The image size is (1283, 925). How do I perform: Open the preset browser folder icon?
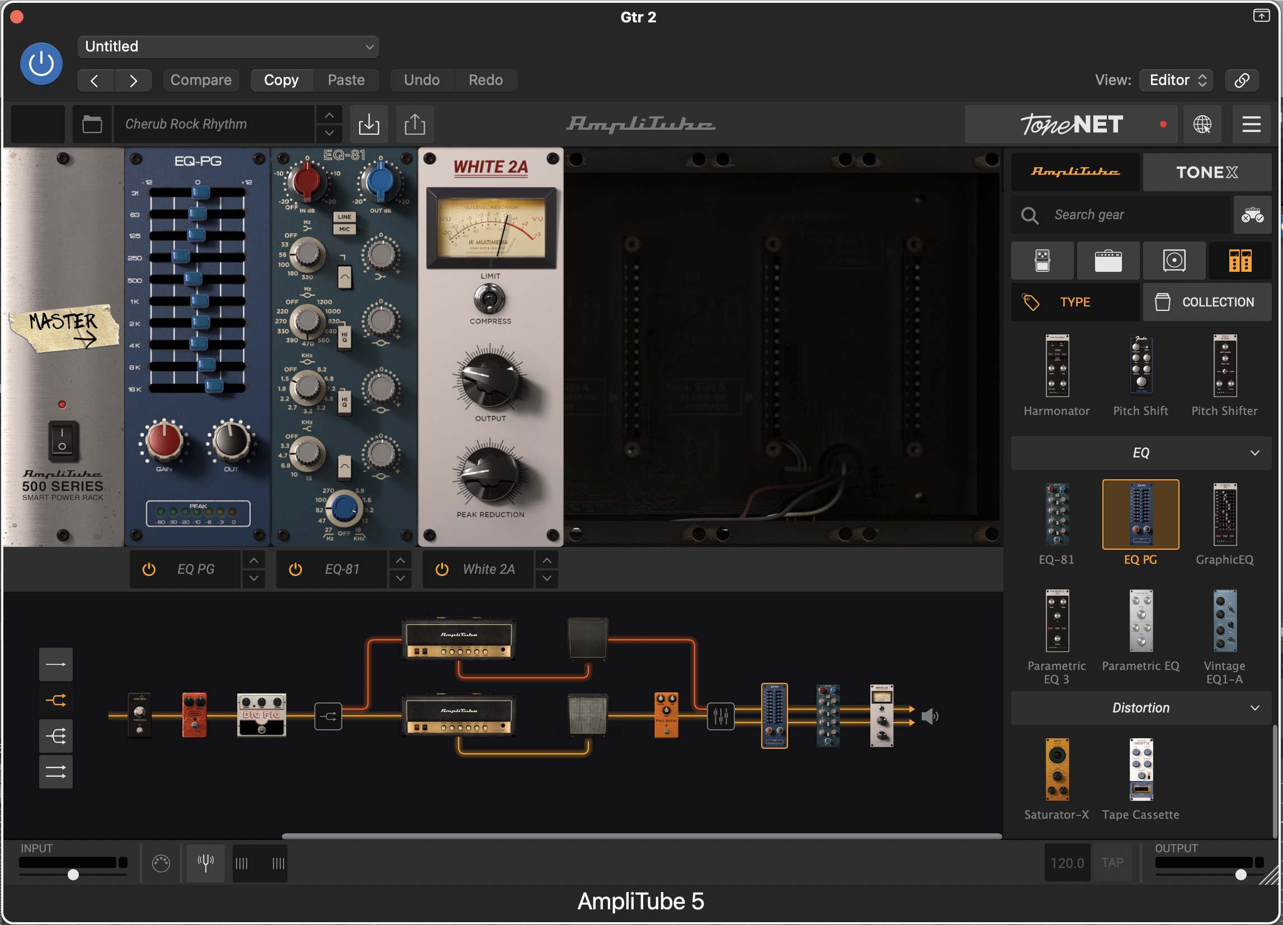coord(92,124)
